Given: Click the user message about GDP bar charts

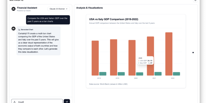Looking at the screenshot, I should [x=48, y=20].
